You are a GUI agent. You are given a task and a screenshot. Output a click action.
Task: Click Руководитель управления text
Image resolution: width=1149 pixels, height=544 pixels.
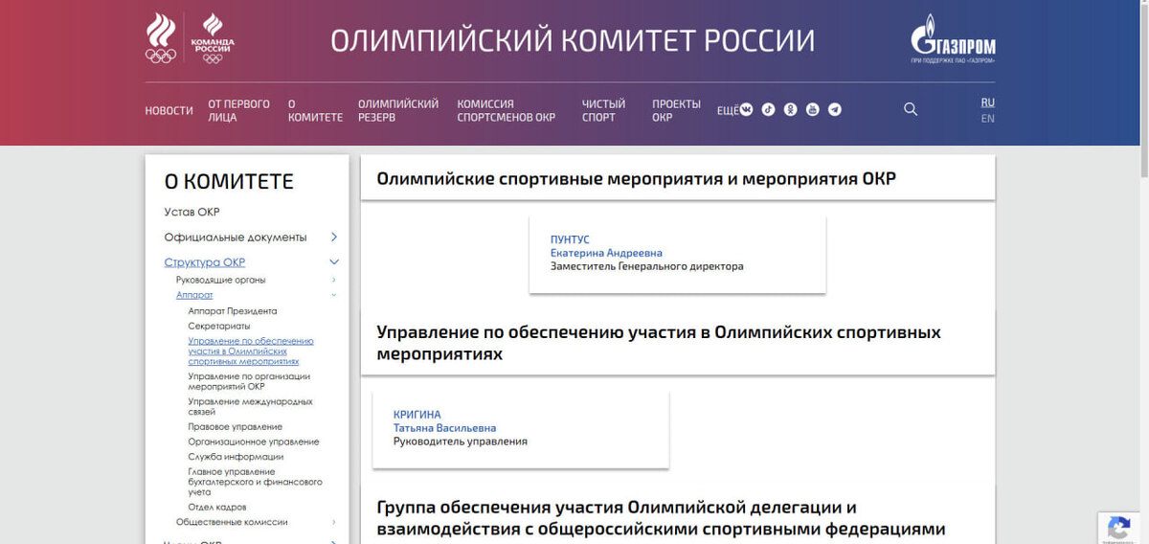coord(461,442)
